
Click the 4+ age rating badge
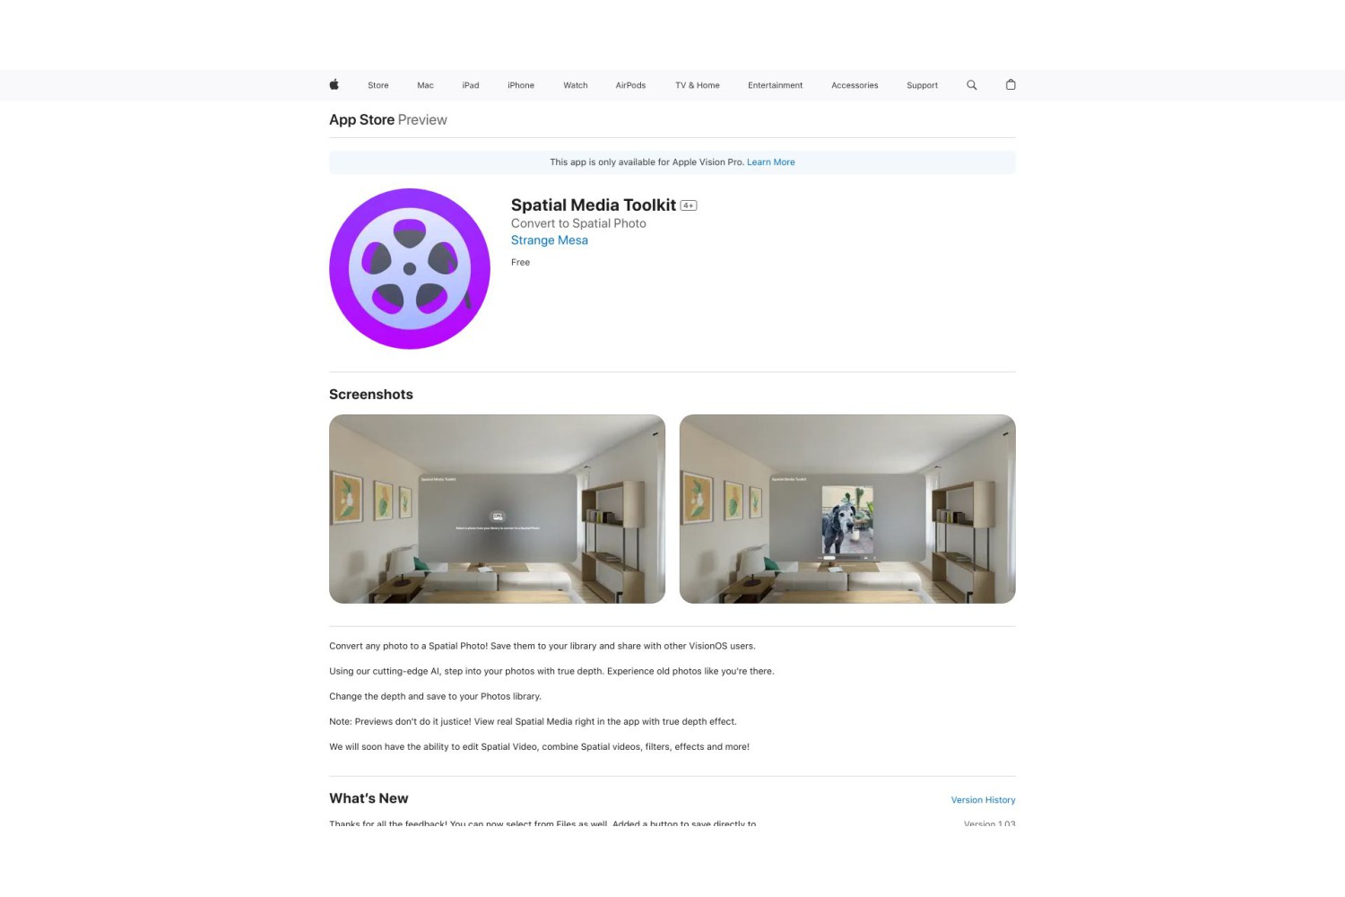tap(689, 205)
